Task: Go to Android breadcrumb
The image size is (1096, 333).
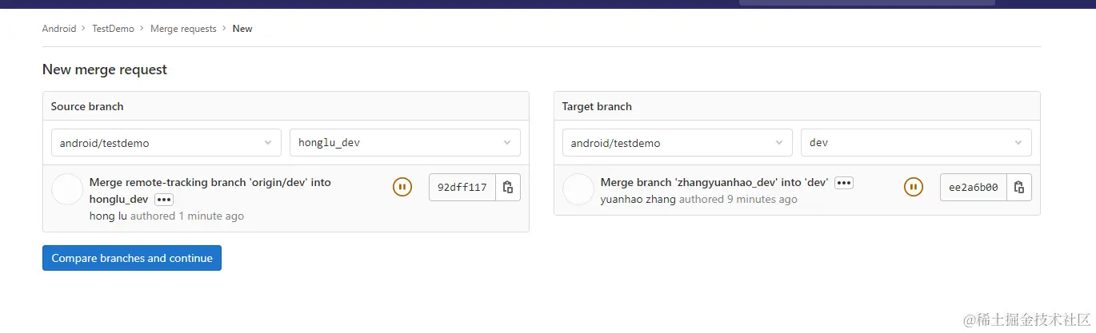Action: point(59,29)
